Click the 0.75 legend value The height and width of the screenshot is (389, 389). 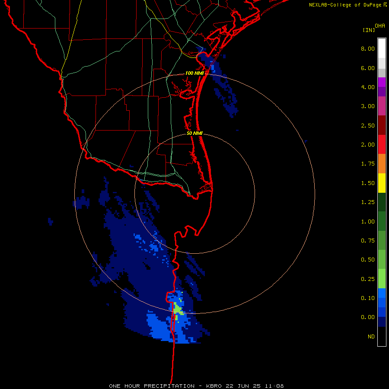[x=368, y=241]
